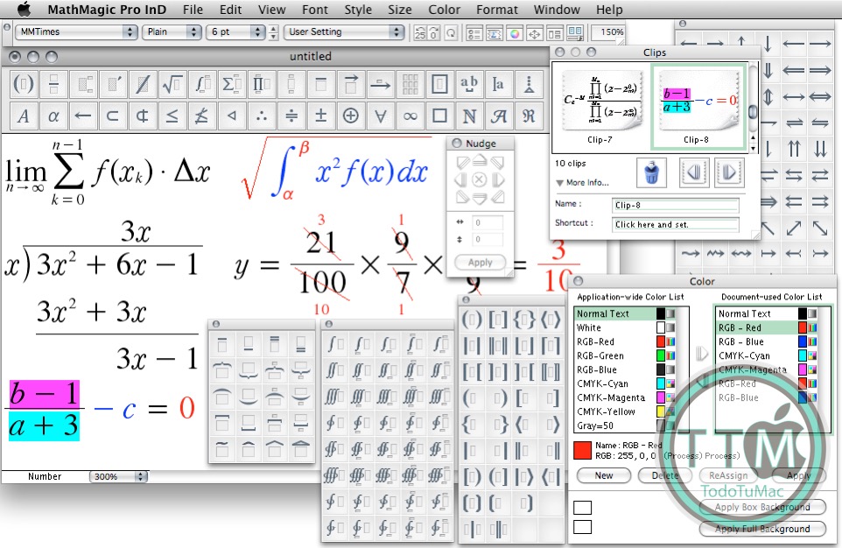This screenshot has height=548, width=842.
Task: Insert curly braces fence from palette
Action: [524, 320]
